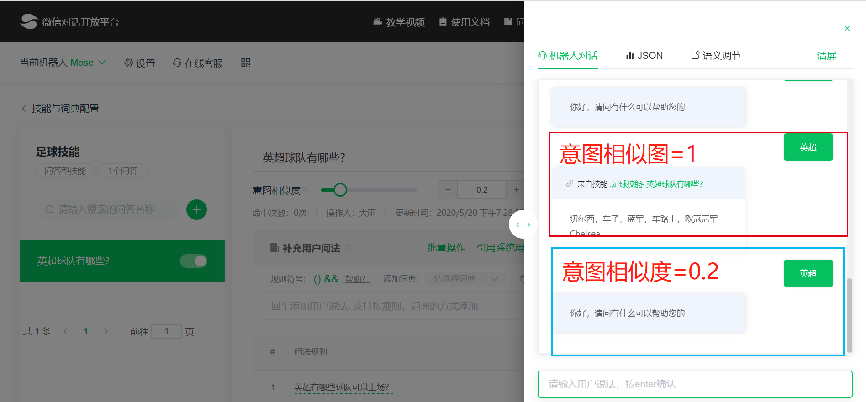Open 在线客服 online customer service
Screen dimensions: 866x402
point(198,63)
